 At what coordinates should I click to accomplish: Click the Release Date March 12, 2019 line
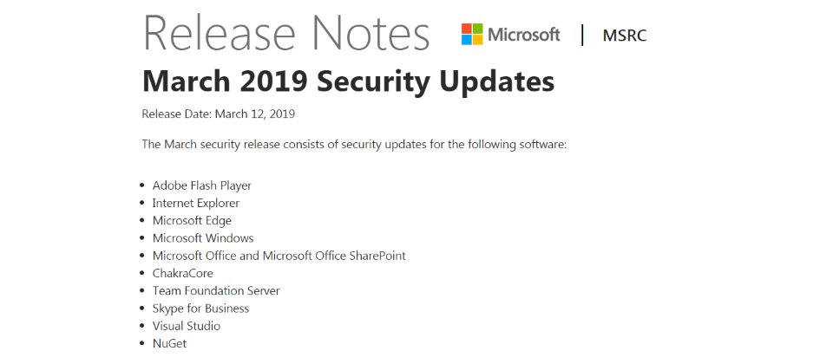pyautogui.click(x=219, y=114)
